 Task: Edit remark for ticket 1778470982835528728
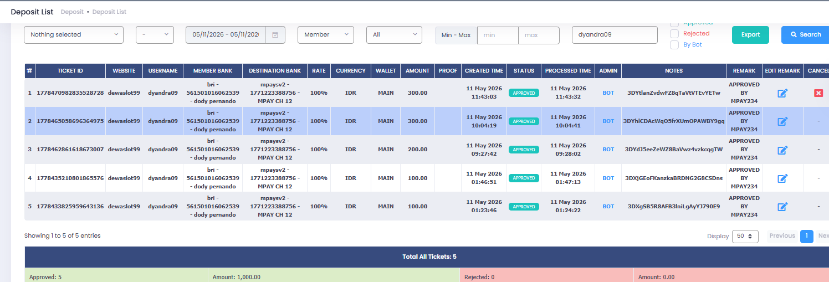[782, 93]
